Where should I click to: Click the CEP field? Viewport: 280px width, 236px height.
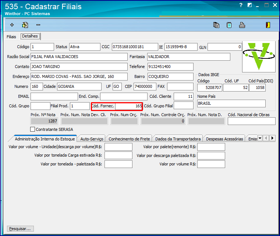tap(145, 86)
